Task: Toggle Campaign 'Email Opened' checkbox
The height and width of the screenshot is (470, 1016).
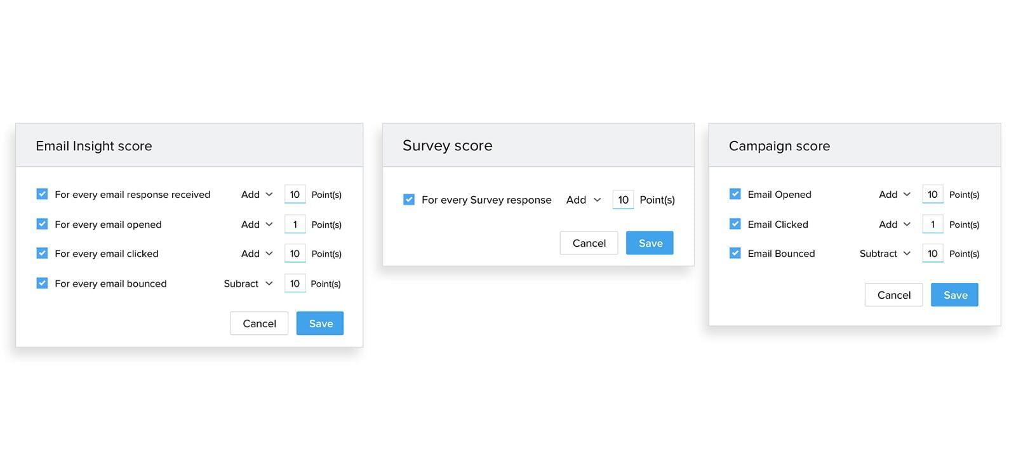Action: coord(735,194)
